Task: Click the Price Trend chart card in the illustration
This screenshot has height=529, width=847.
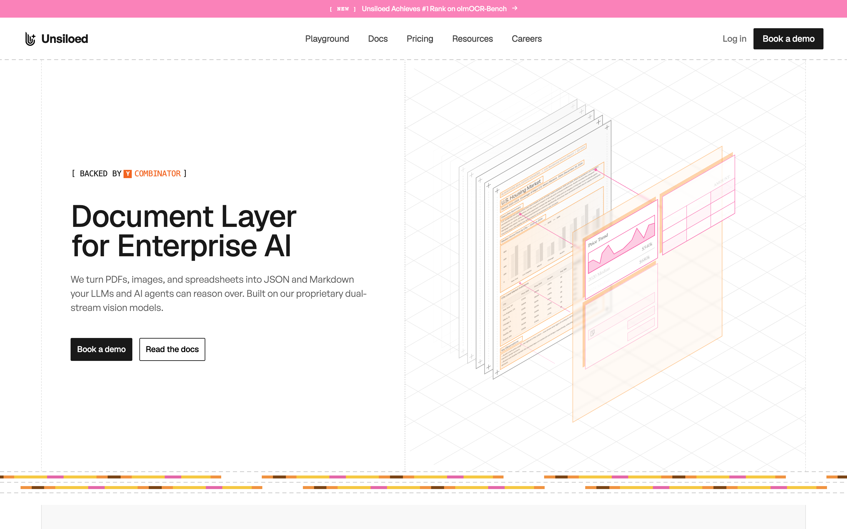Action: (621, 249)
